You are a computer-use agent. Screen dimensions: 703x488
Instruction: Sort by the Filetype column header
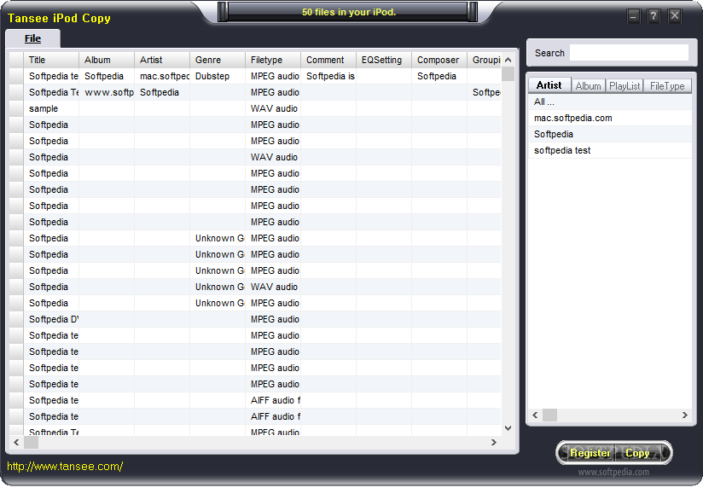point(273,60)
